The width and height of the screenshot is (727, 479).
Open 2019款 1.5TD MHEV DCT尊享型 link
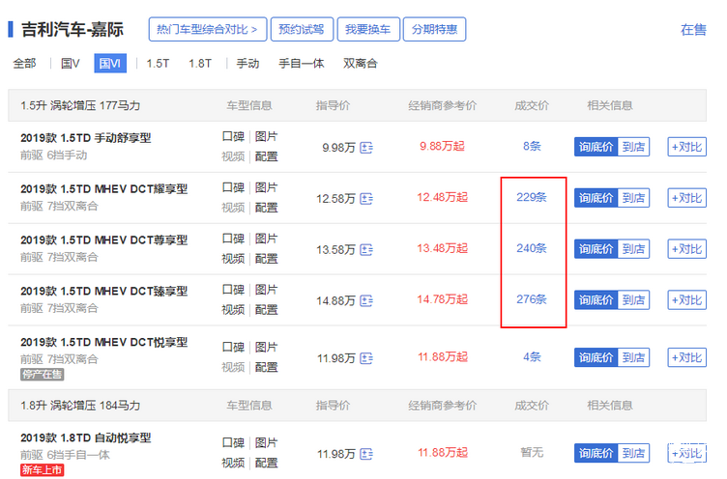pos(103,239)
